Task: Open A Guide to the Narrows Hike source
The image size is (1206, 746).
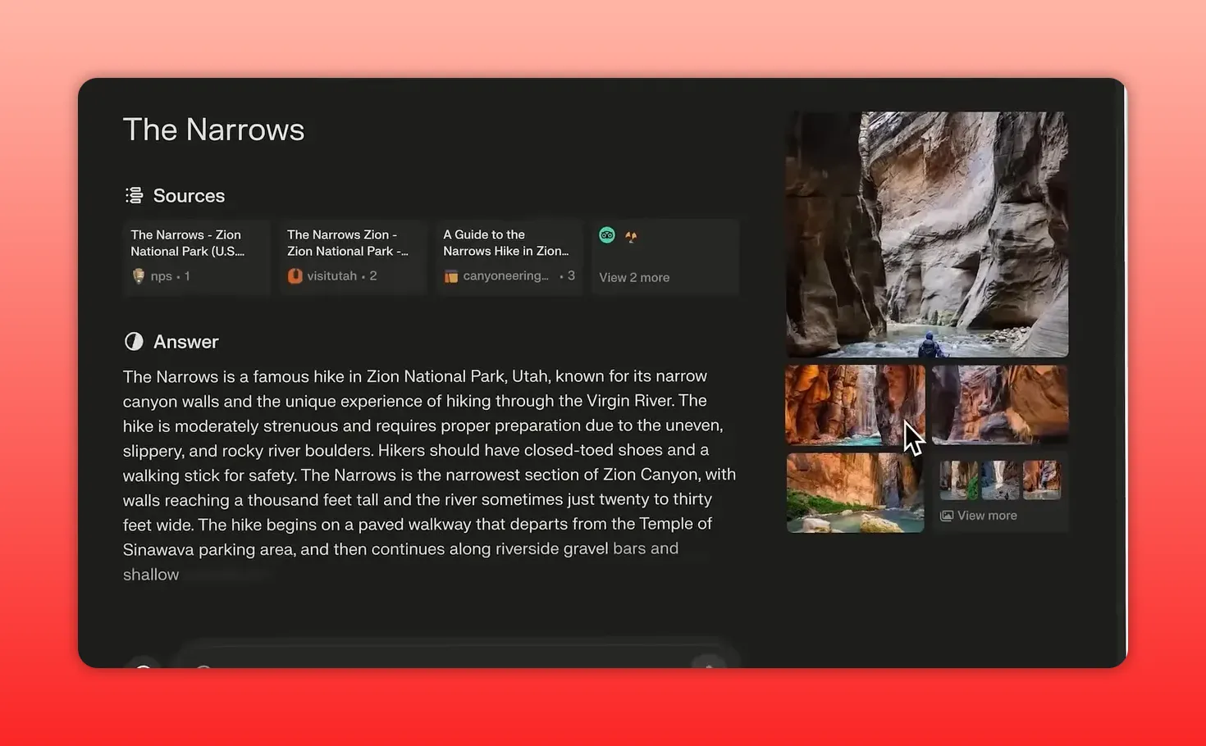Action: pyautogui.click(x=509, y=255)
